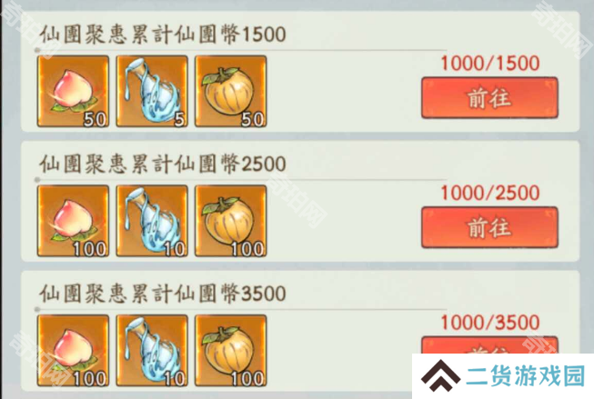The height and width of the screenshot is (399, 594).
Task: Open the persimmon reward in the 3500 row
Action: click(231, 351)
